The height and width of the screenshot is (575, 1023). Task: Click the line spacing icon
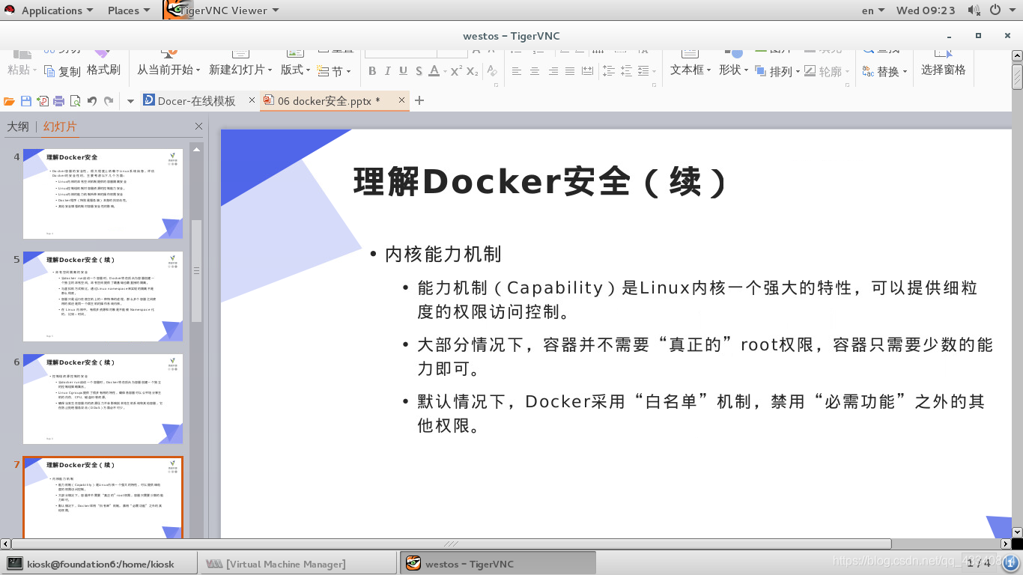[609, 71]
